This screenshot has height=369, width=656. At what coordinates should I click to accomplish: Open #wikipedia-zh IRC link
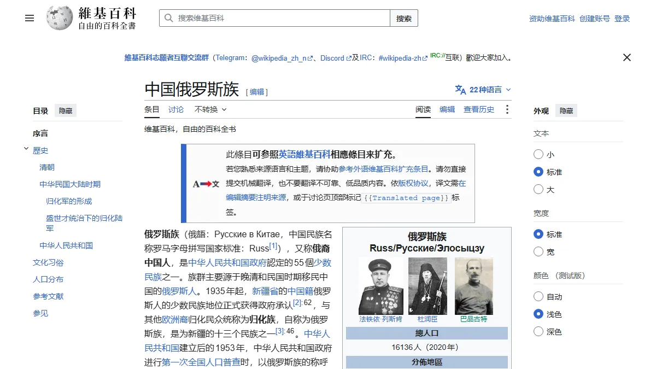(x=403, y=58)
